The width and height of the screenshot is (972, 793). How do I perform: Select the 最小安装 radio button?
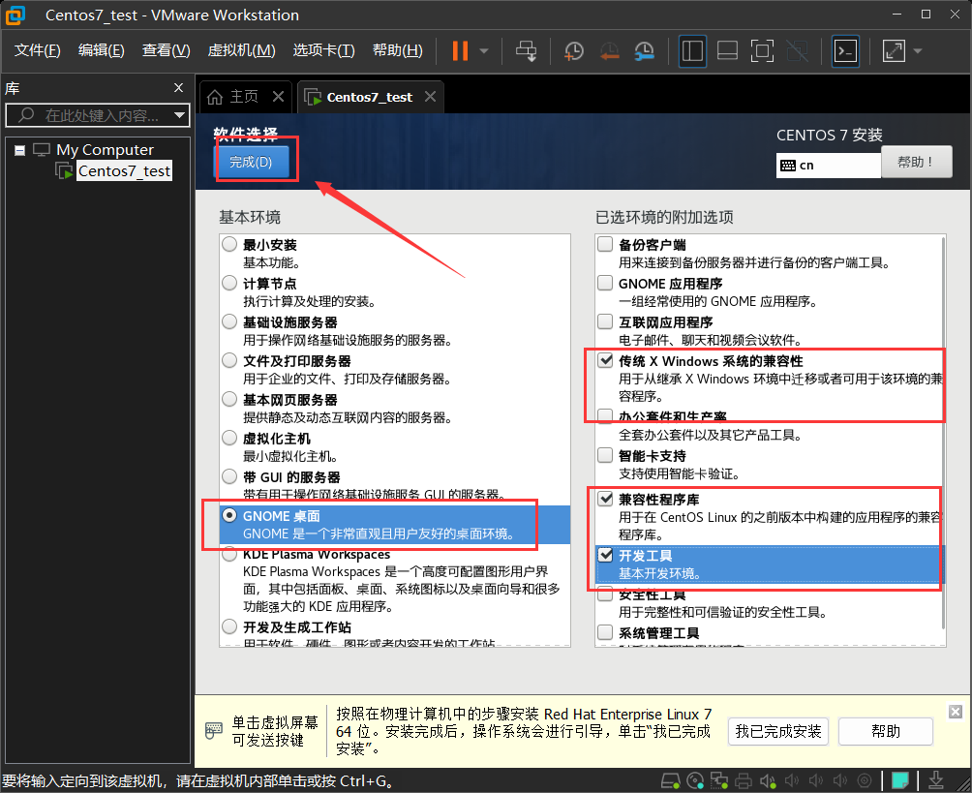click(230, 245)
